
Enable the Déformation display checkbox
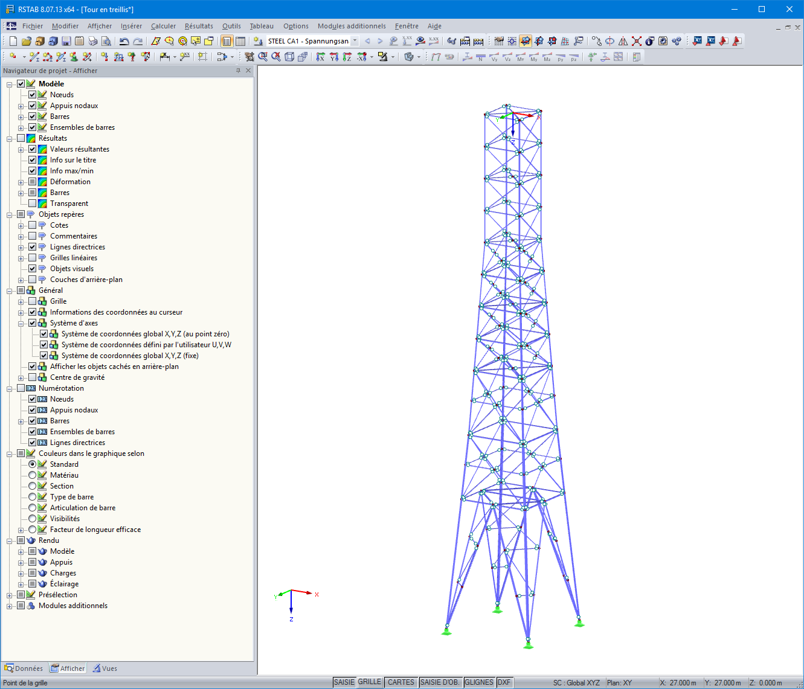(x=33, y=181)
